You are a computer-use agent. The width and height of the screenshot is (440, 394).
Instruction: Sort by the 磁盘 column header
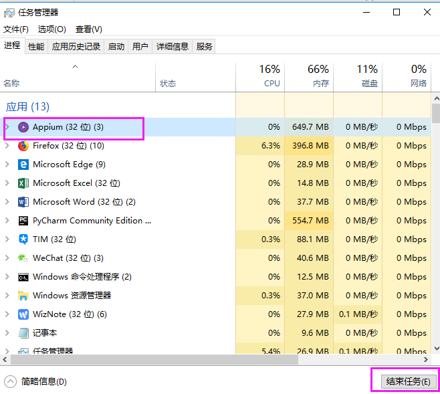[358, 77]
